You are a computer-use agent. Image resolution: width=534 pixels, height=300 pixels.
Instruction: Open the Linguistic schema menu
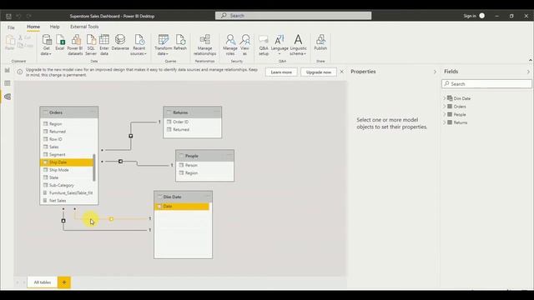click(298, 44)
